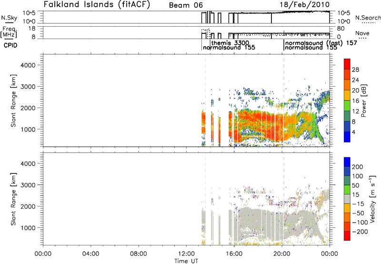Viewport: 381px width, 264px height.
Task: Click '4000' tick on power panel
Action: pyautogui.click(x=28, y=65)
